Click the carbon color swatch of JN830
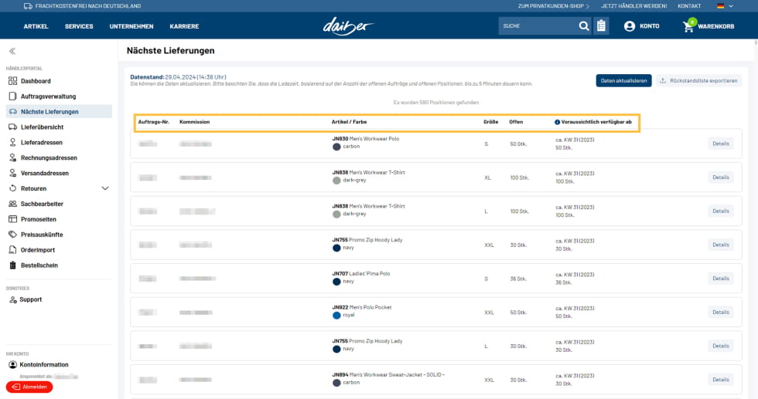Image resolution: width=758 pixels, height=399 pixels. [336, 147]
